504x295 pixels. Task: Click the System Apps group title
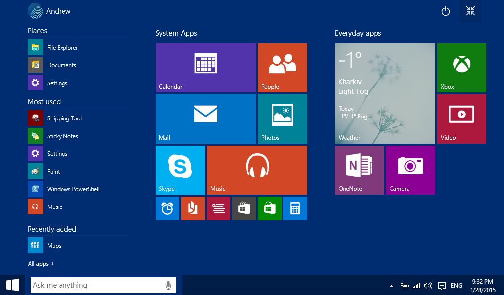177,33
